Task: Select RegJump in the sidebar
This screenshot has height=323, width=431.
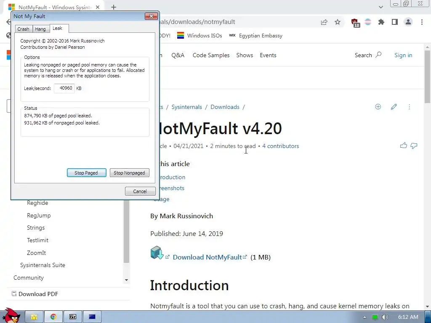Action: 39,216
